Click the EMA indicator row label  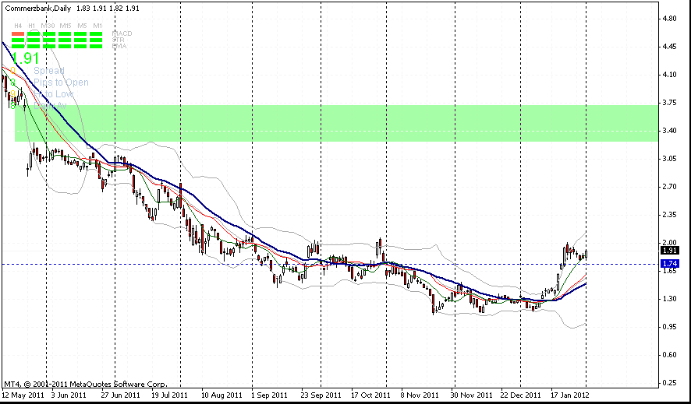coord(119,46)
